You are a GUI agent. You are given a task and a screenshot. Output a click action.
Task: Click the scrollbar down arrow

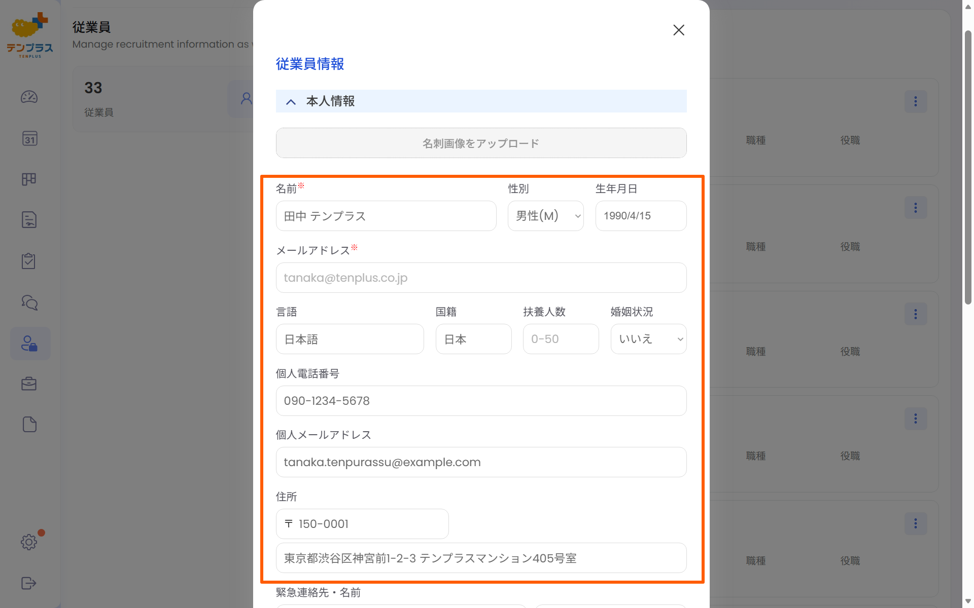[x=968, y=601]
